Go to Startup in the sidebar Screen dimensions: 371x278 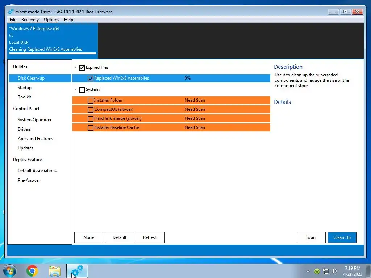(x=25, y=88)
